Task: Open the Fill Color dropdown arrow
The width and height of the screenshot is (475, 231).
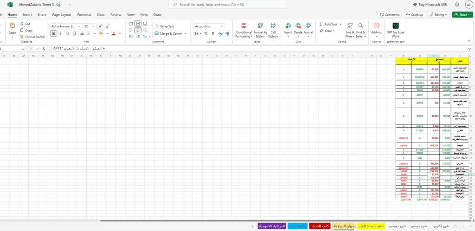Action: [x=107, y=33]
